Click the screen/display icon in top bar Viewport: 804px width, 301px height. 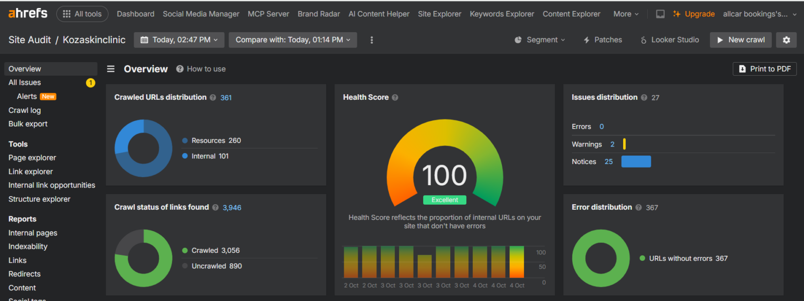660,14
